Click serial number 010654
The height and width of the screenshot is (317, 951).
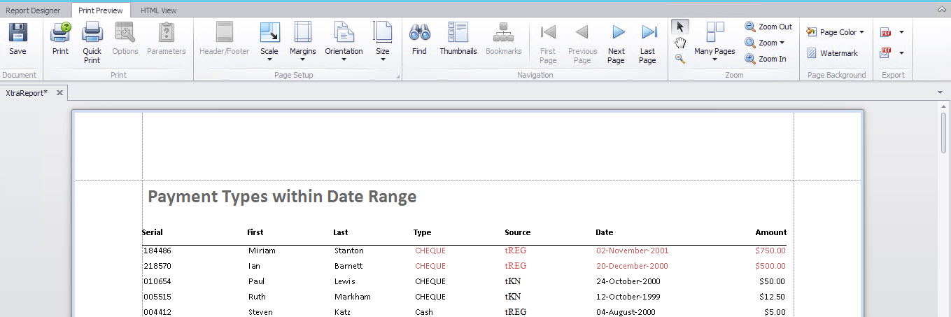[157, 281]
